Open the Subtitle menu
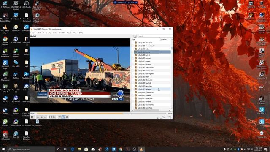The height and width of the screenshot is (152, 270). [62, 33]
